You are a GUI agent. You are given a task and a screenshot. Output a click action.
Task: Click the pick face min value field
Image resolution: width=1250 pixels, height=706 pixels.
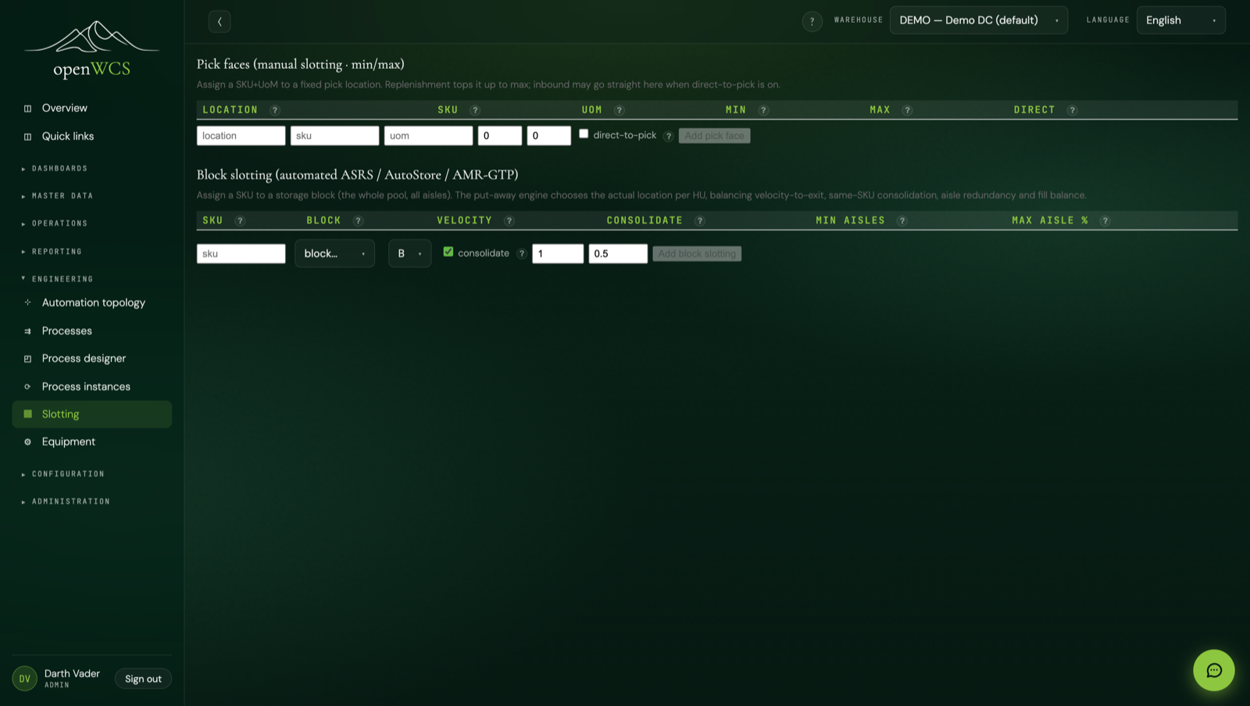point(500,136)
